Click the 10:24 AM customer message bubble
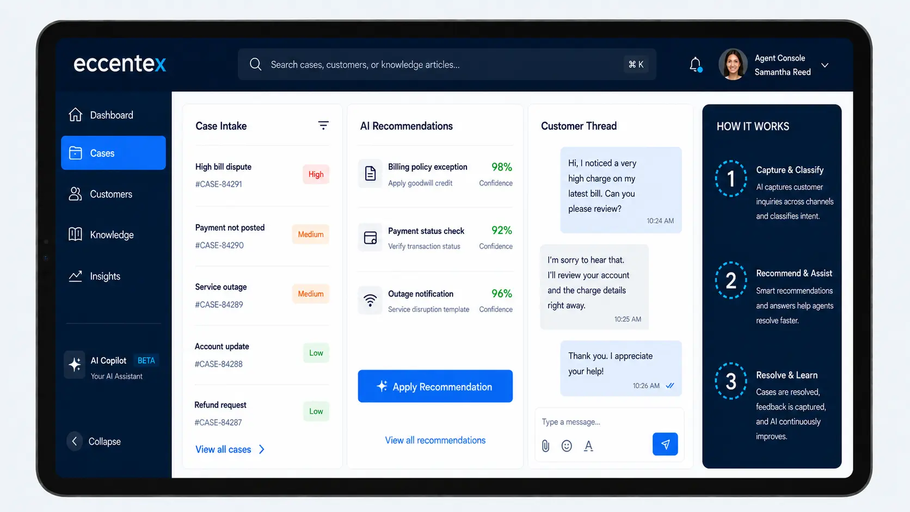This screenshot has width=910, height=512. point(621,190)
